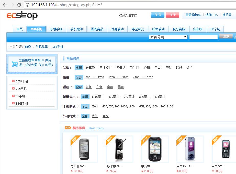Click the red 注册 register button
The width and height of the screenshot is (236, 174).
173,15
